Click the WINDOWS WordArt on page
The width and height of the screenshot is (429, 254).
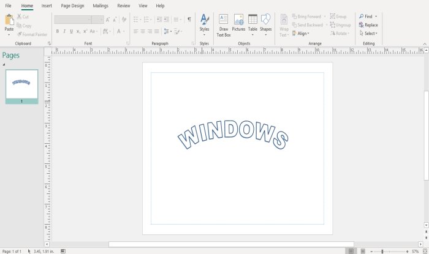(x=232, y=135)
